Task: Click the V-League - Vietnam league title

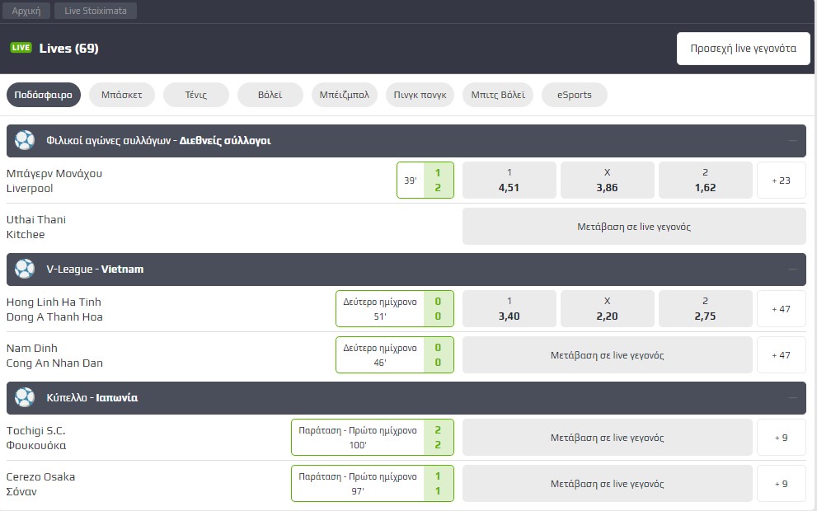Action: (95, 270)
